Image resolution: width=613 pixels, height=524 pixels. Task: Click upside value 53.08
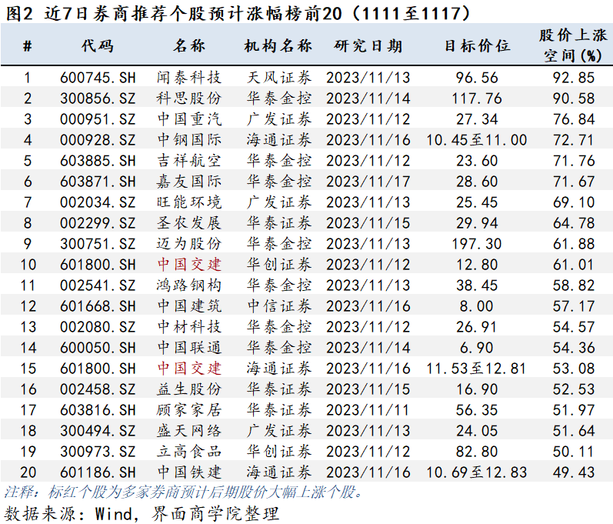point(574,368)
